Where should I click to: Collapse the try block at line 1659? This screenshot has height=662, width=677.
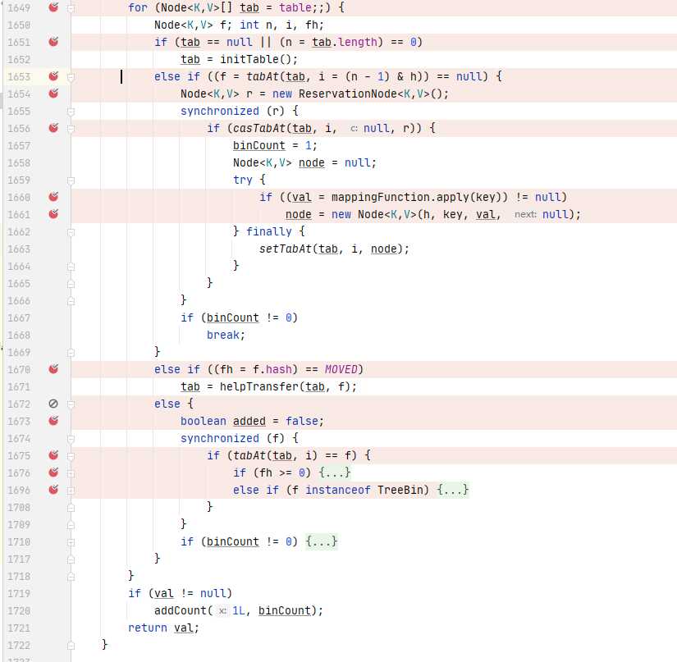[x=71, y=180]
